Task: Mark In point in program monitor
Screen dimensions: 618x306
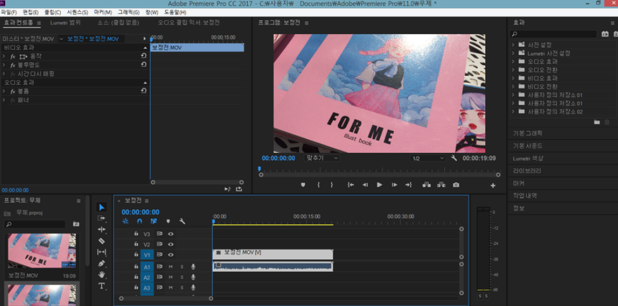Action: click(x=318, y=185)
